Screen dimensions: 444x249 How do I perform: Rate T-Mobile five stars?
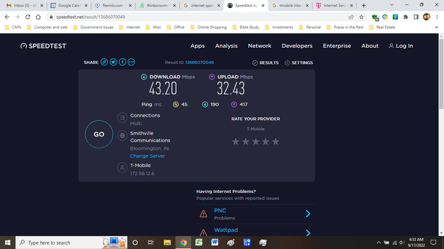point(275,141)
